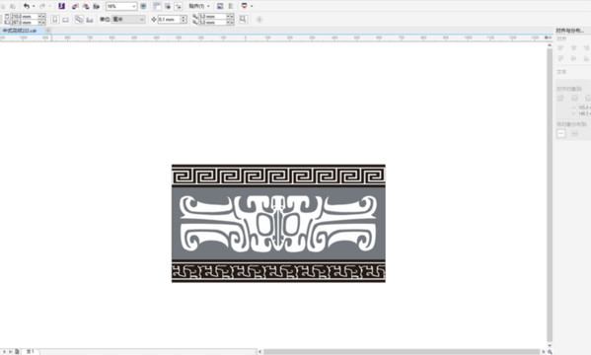The height and width of the screenshot is (355, 591).
Task: Click the vertical scrollbar down arrow
Action: click(550, 345)
